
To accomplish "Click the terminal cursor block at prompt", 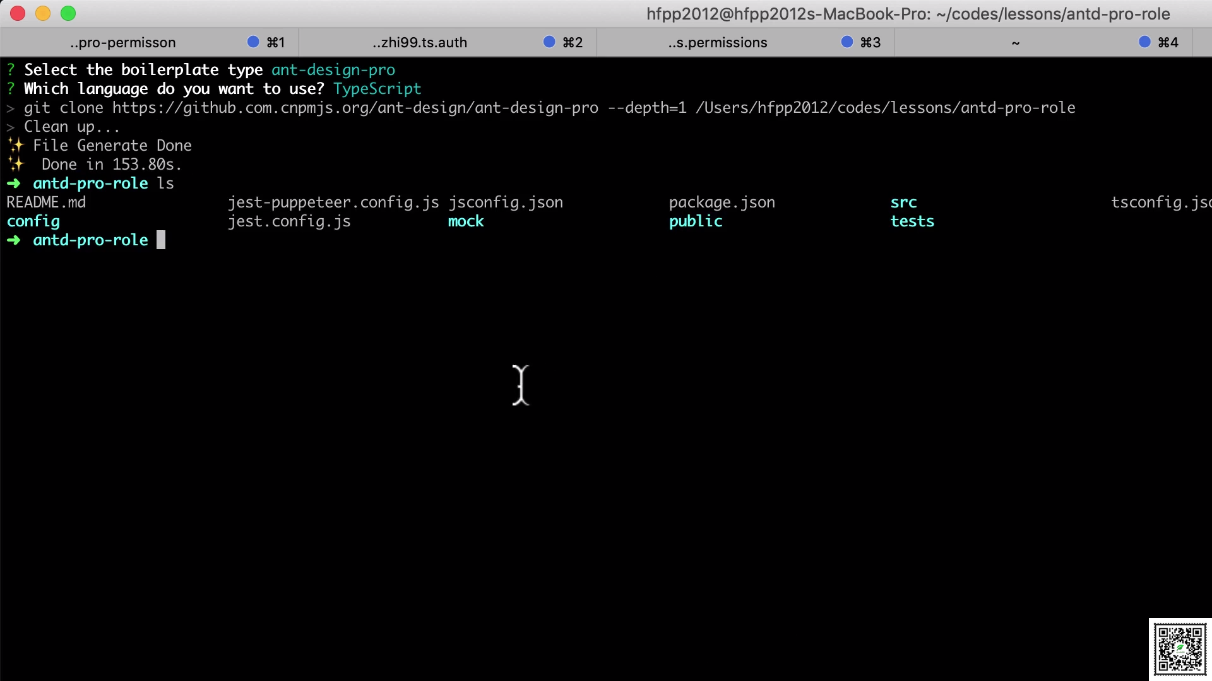I will click(161, 240).
